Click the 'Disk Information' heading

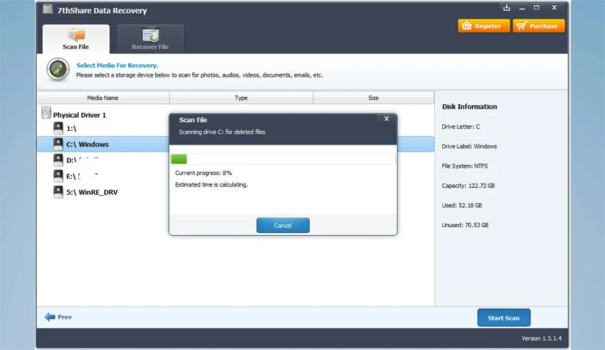point(470,106)
